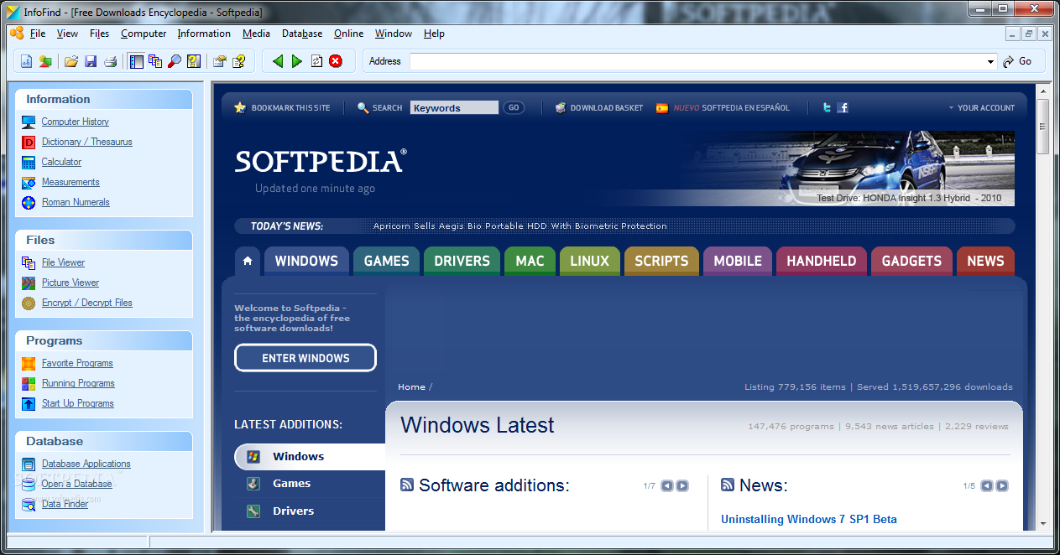Click the picture toolbar icon beside new document
This screenshot has height=555, width=1060.
coord(45,61)
